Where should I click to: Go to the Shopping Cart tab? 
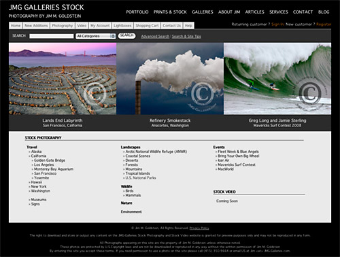(x=147, y=26)
